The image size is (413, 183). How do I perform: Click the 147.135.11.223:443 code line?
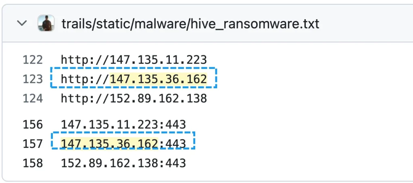[123, 125]
